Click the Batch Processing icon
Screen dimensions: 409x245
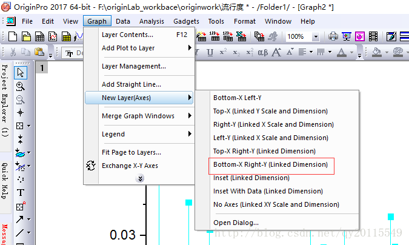(x=259, y=36)
